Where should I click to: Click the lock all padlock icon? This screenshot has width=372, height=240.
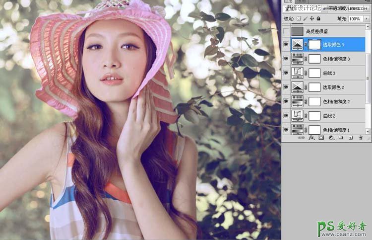point(318,18)
